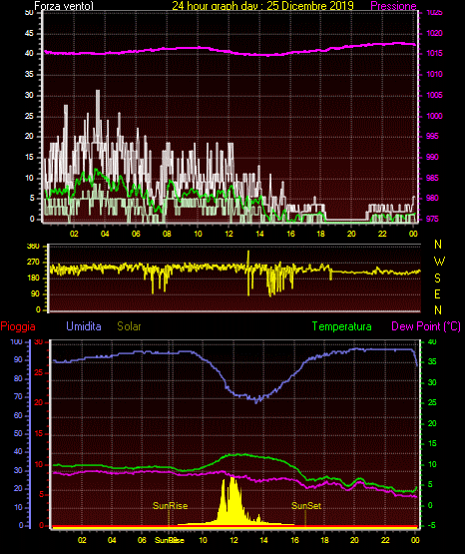465x554 pixels.
Task: Click the Umidita legend label
Action: [x=84, y=326]
